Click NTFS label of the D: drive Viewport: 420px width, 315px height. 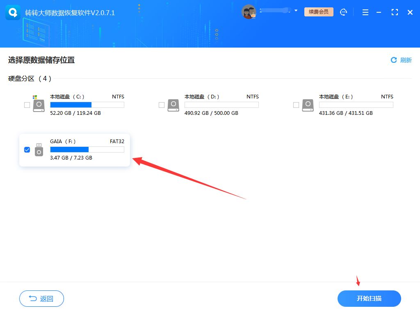tap(253, 97)
